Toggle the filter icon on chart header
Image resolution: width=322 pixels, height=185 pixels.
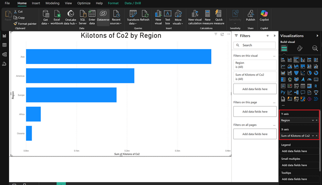pyautogui.click(x=216, y=34)
